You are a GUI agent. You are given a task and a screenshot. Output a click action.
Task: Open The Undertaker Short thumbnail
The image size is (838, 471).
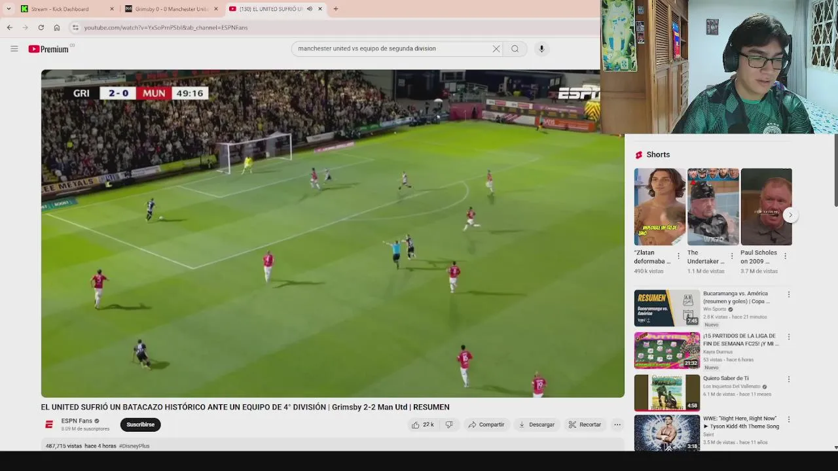tap(713, 207)
